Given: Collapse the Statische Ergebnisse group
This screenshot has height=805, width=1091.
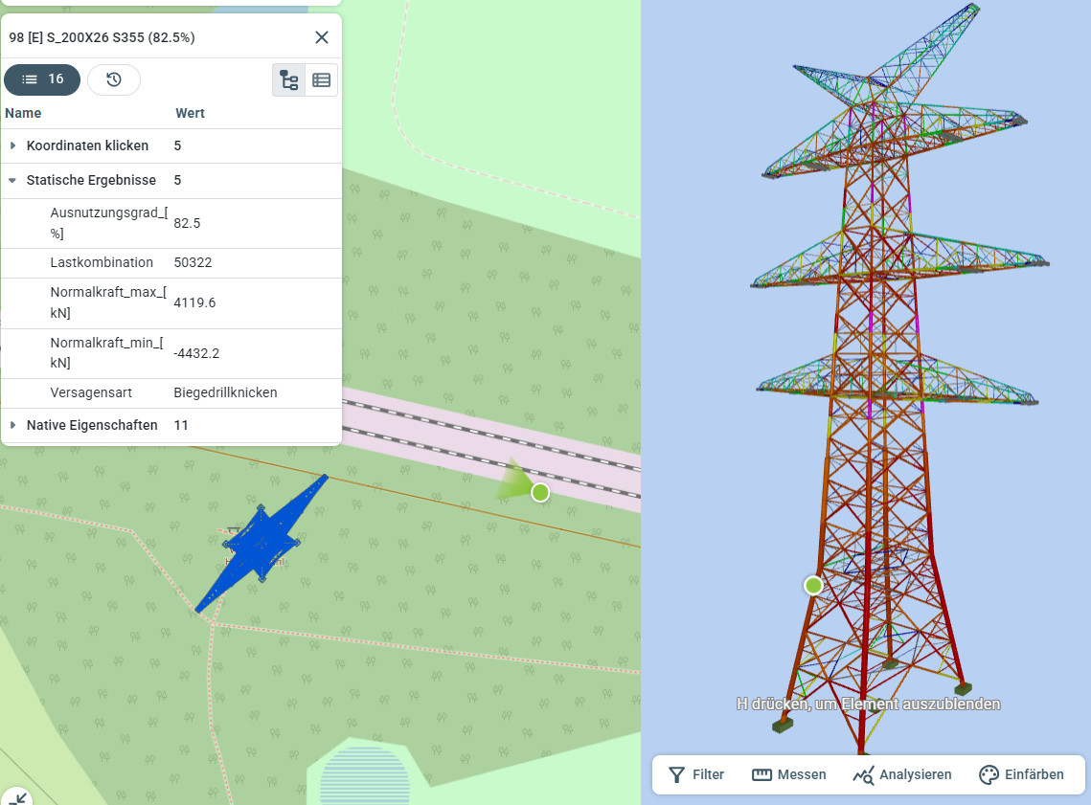Looking at the screenshot, I should 13,180.
